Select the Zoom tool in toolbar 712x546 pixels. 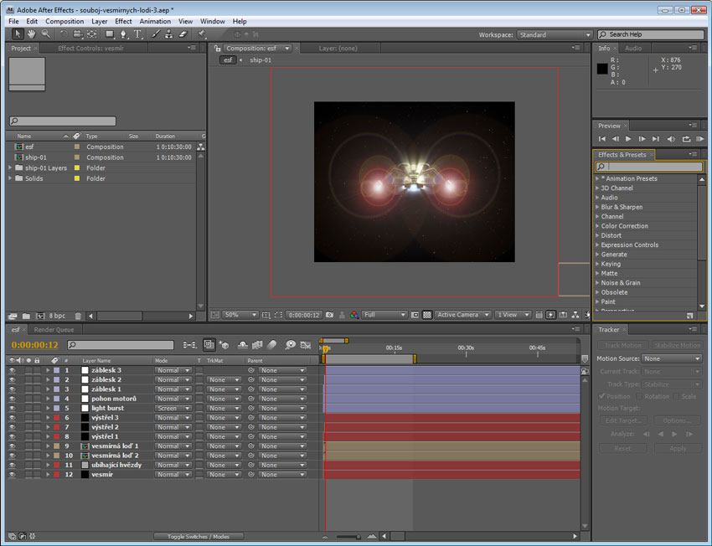46,34
